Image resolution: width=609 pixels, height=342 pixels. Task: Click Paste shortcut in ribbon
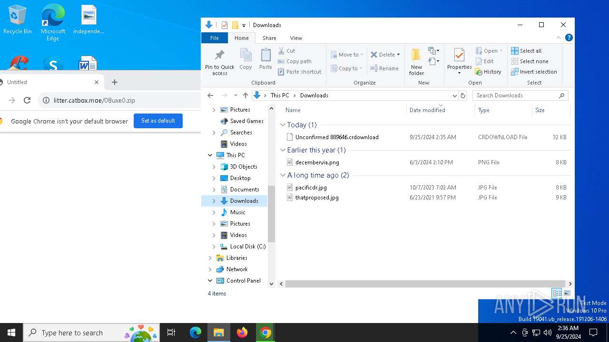(300, 72)
